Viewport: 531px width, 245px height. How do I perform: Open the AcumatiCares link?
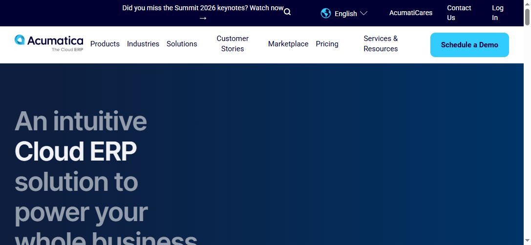click(411, 13)
